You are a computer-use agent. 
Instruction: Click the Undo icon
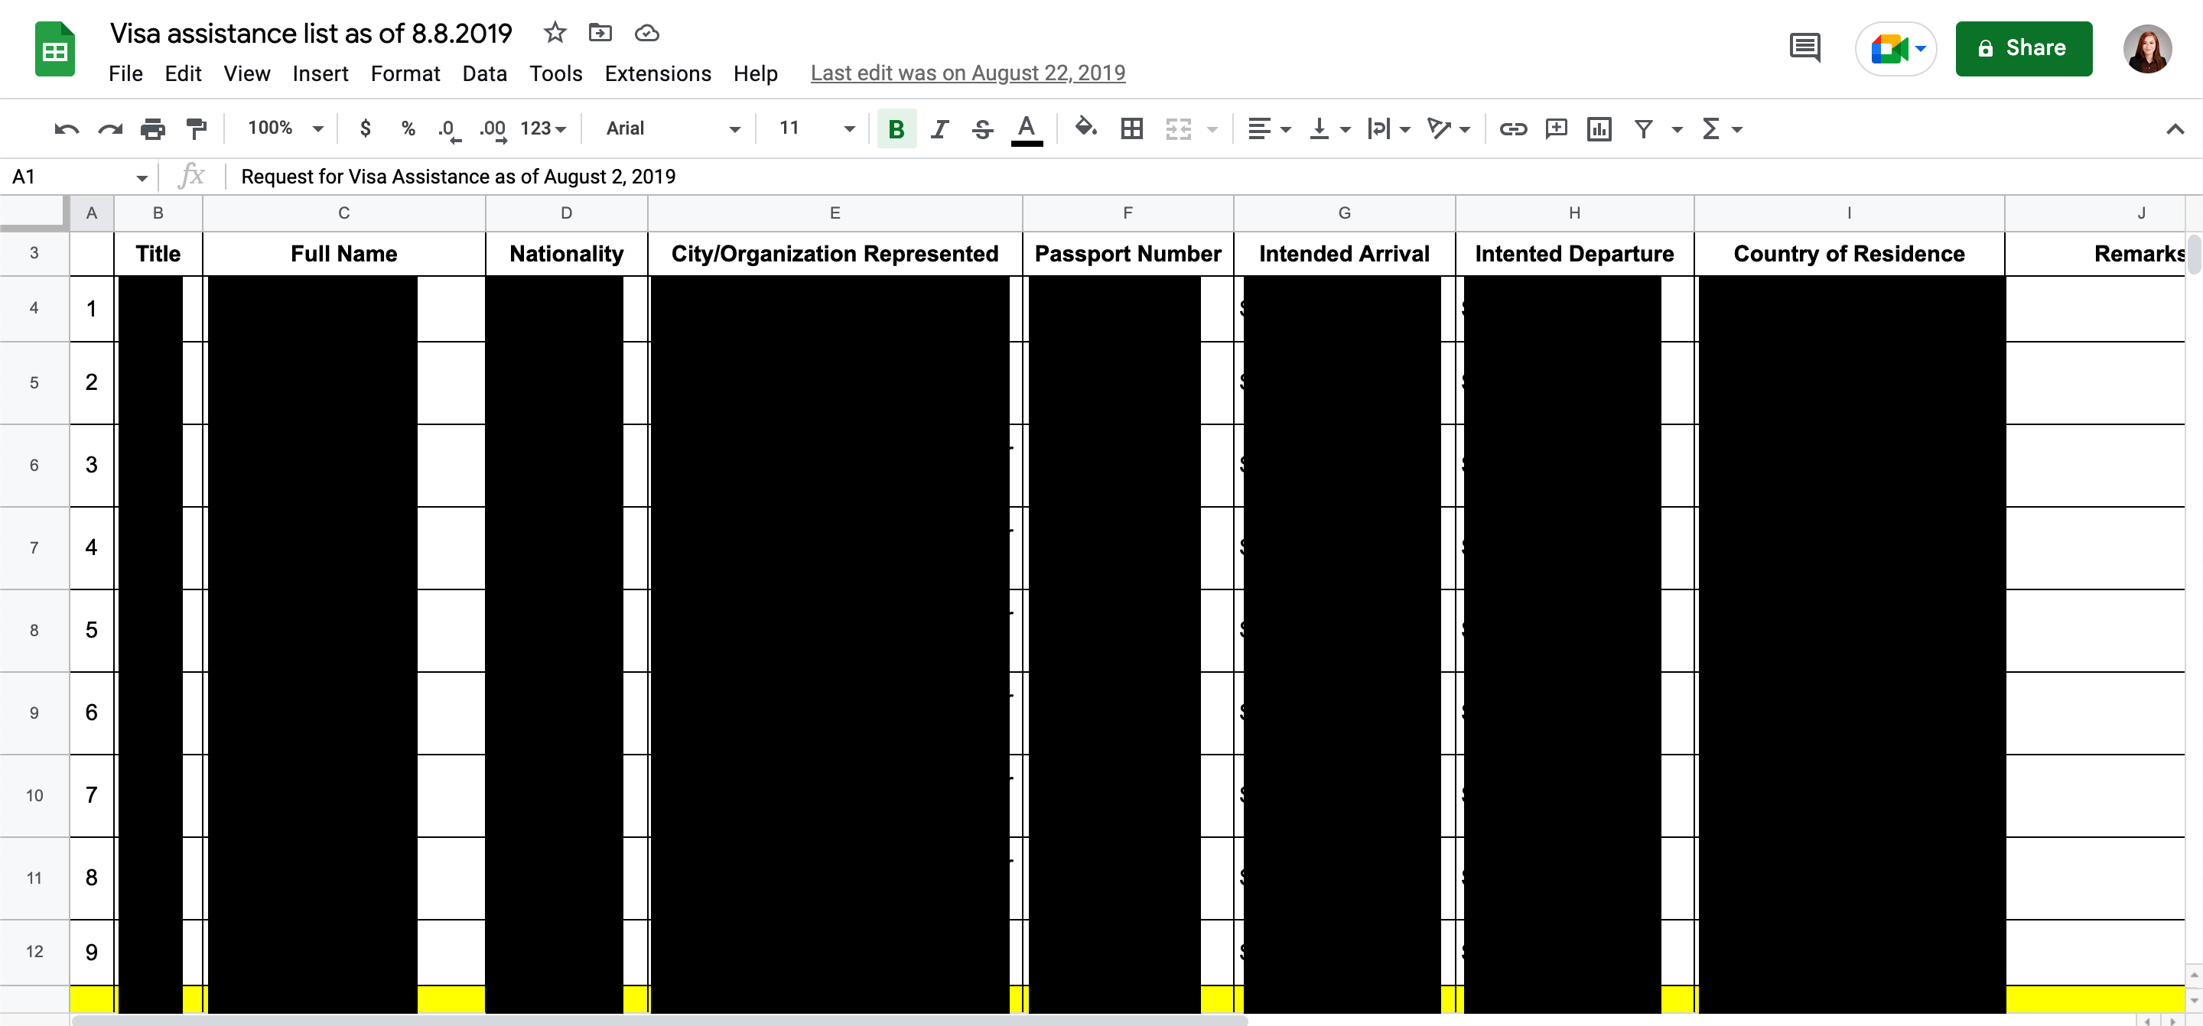66,129
